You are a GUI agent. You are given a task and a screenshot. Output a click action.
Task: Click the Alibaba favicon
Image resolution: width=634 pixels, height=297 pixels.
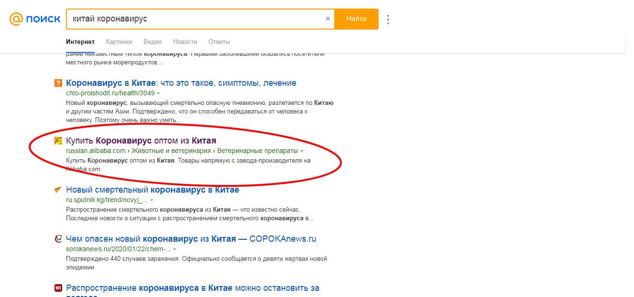tap(58, 141)
